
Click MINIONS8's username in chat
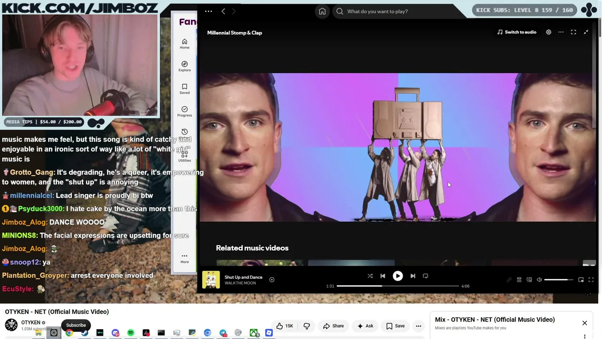click(x=20, y=235)
